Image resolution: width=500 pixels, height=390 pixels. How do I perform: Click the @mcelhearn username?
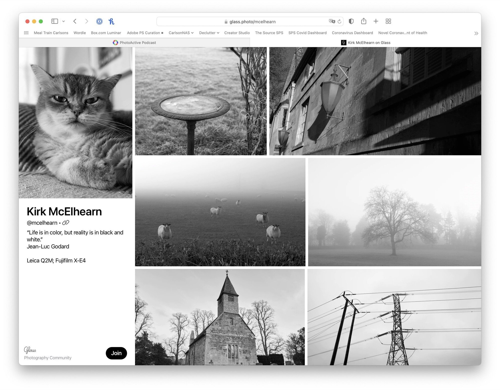pos(42,223)
